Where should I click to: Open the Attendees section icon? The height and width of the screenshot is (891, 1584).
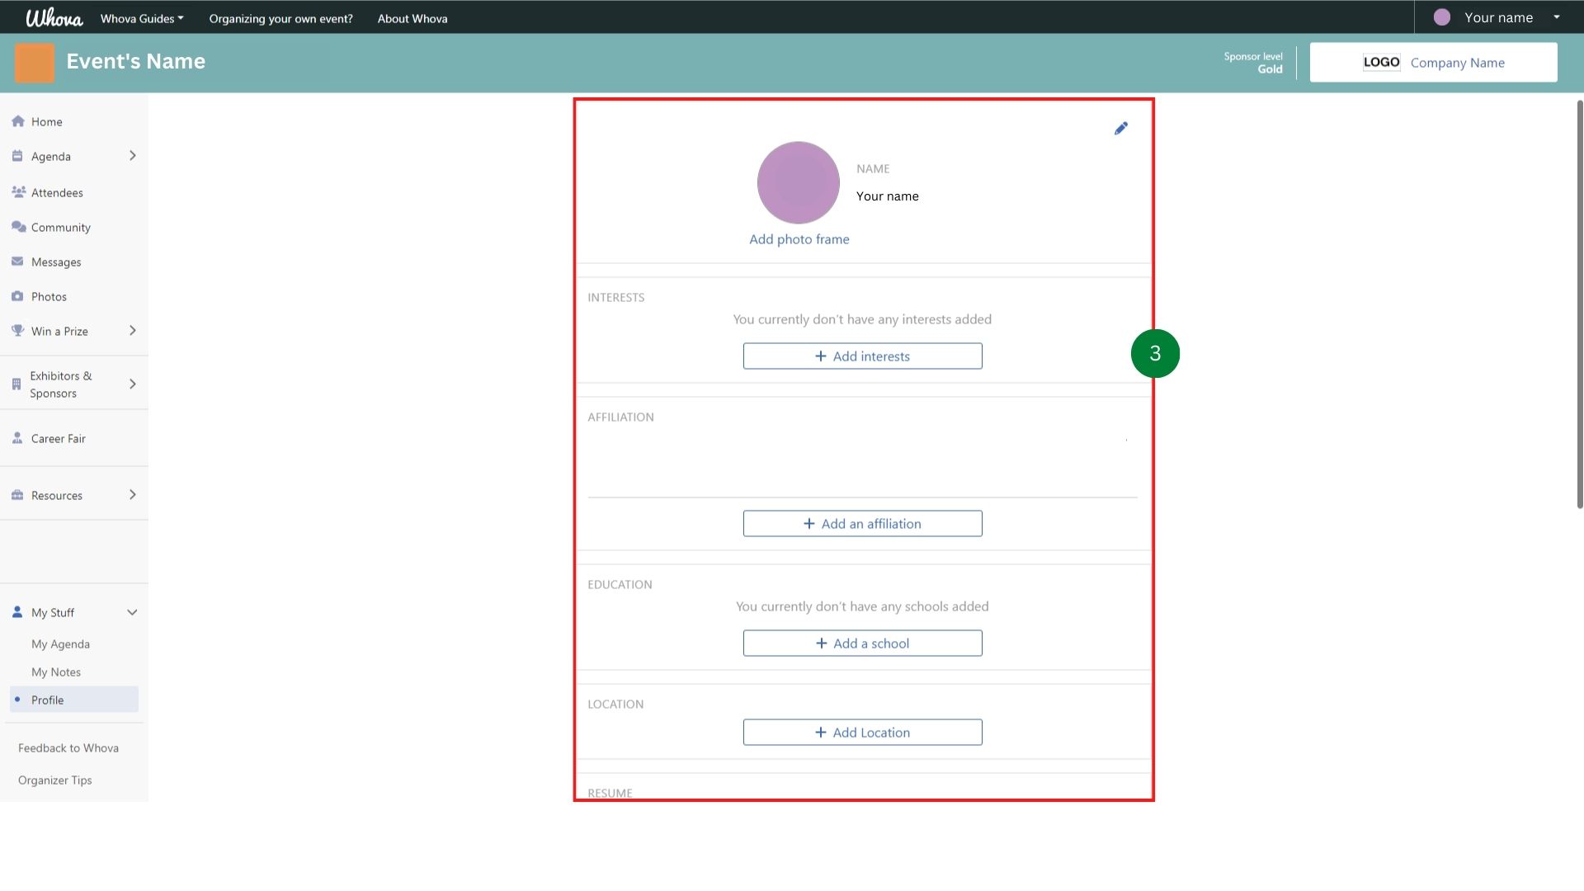[18, 191]
